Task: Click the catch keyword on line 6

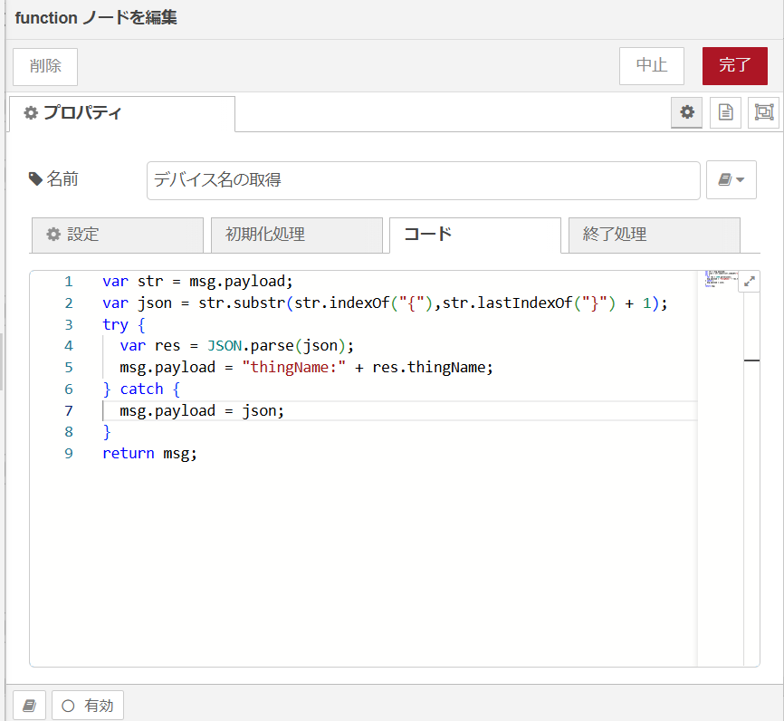Action: point(141,389)
